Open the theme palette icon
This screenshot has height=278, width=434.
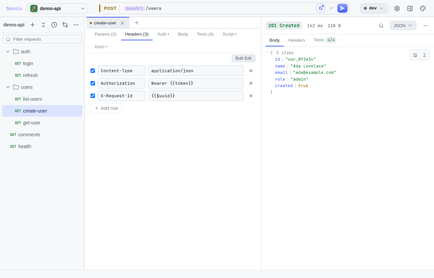[423, 8]
